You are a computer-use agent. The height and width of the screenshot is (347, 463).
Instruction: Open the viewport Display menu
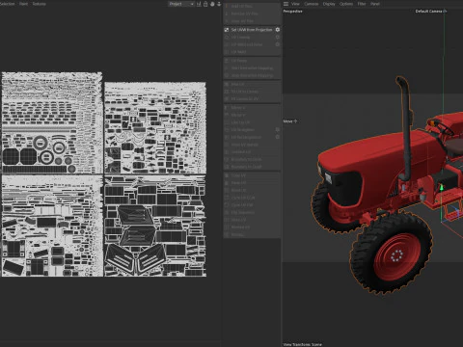pyautogui.click(x=329, y=4)
